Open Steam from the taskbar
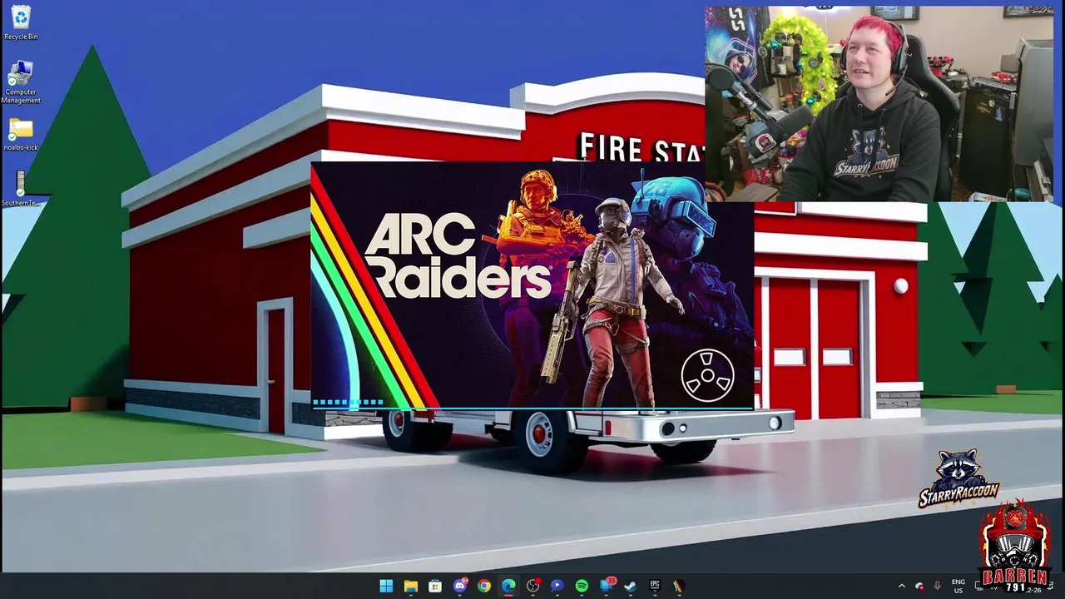Image resolution: width=1065 pixels, height=599 pixels. click(631, 586)
